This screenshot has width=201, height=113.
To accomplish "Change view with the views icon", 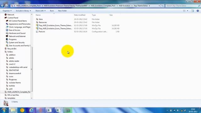I will 184,11.
